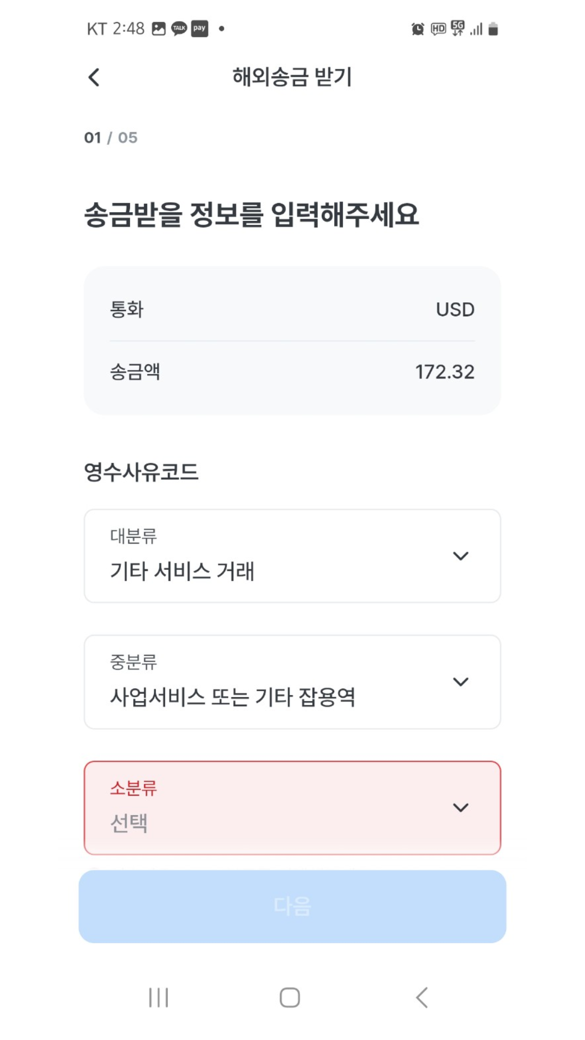Tap the battery indicator icon
This screenshot has width=585, height=1040.
(493, 29)
